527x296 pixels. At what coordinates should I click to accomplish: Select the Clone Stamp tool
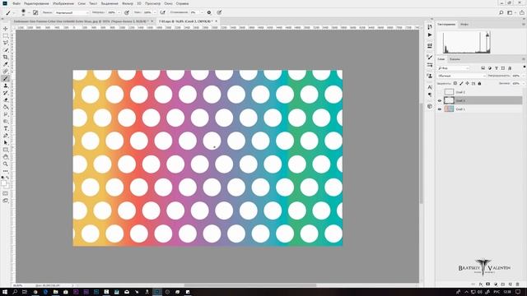click(6, 86)
